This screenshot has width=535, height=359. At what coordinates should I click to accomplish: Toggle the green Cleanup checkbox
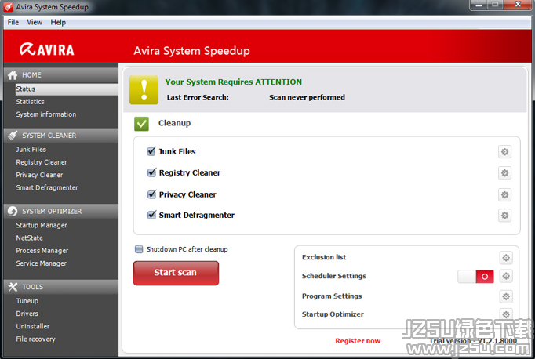click(141, 124)
